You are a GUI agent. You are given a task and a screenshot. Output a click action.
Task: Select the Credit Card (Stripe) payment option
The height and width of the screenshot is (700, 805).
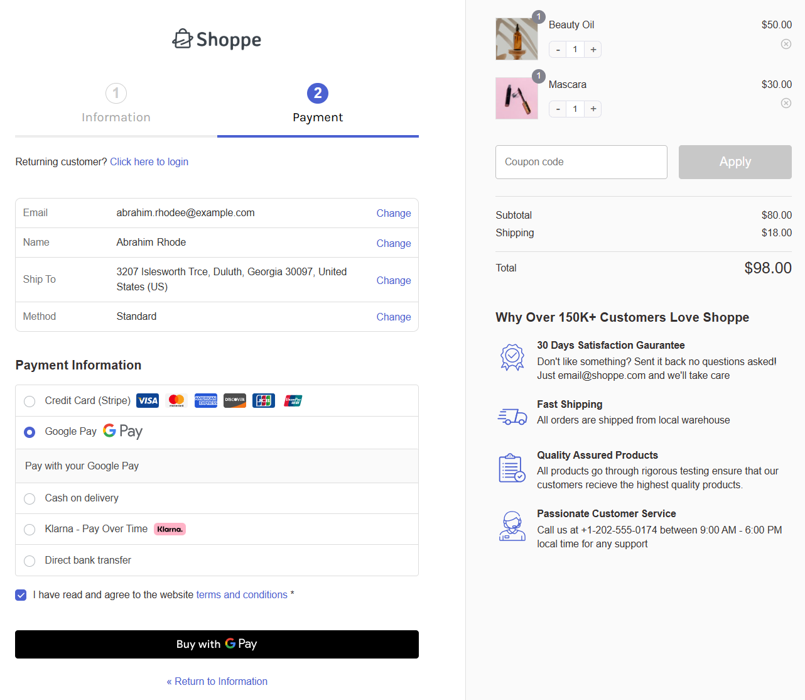pyautogui.click(x=29, y=401)
